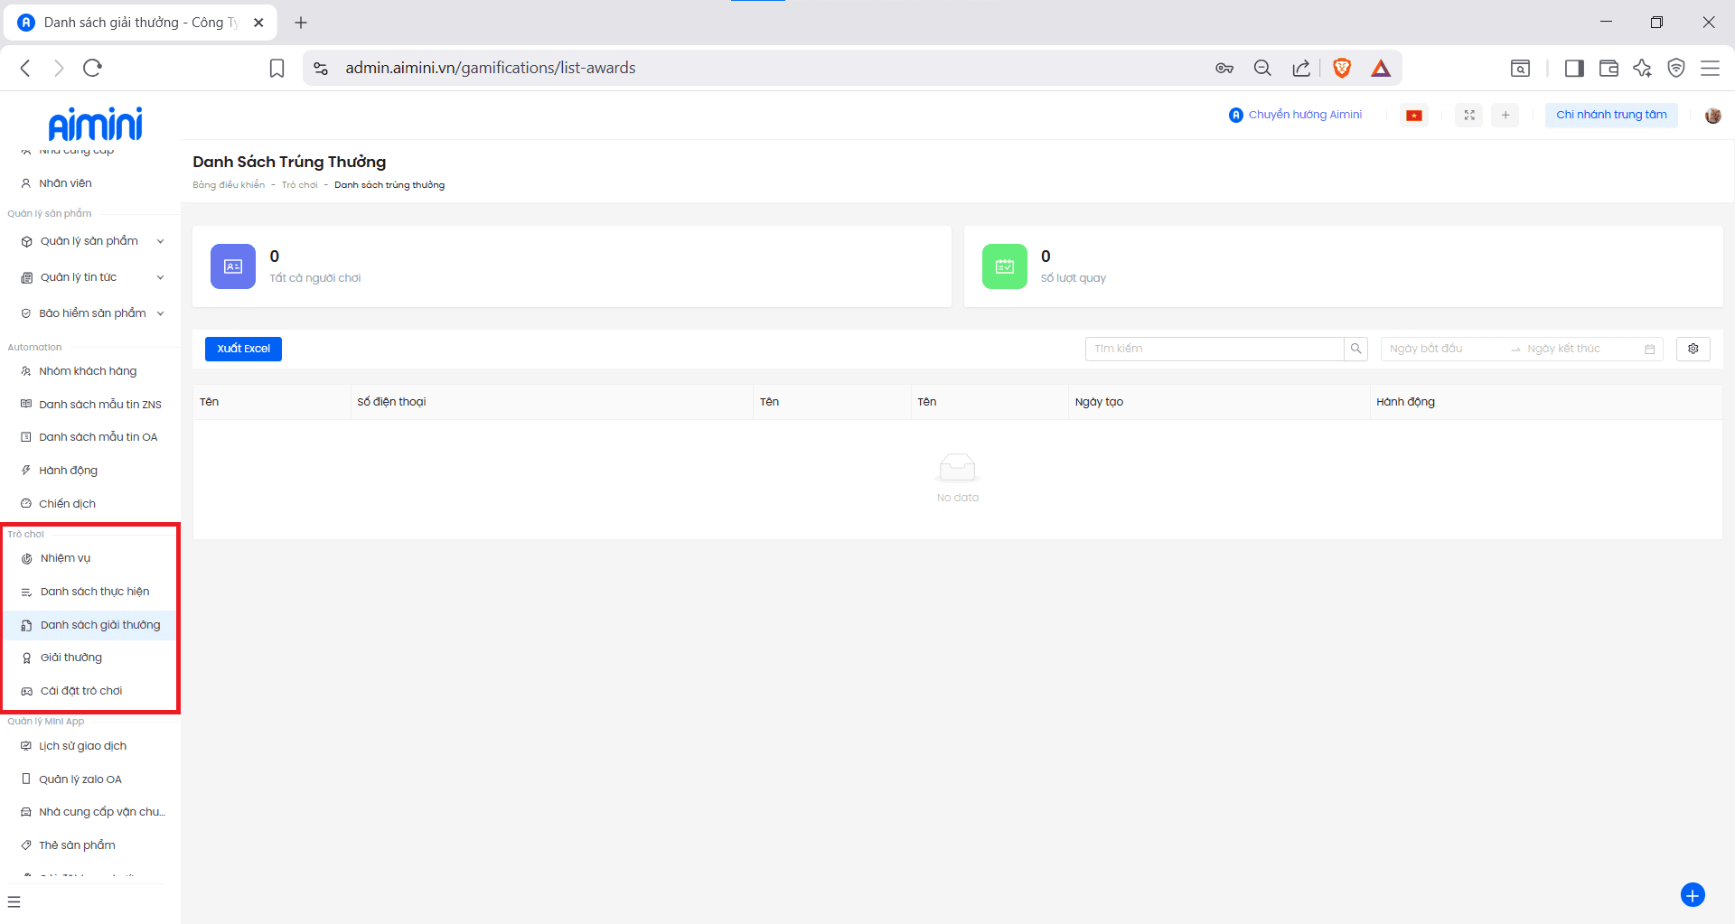Toggle the browser sidebar panel

[1574, 68]
